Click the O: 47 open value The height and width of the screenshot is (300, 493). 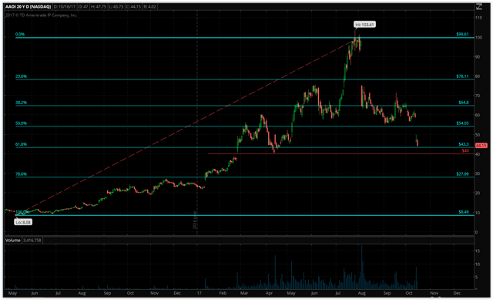pos(82,7)
